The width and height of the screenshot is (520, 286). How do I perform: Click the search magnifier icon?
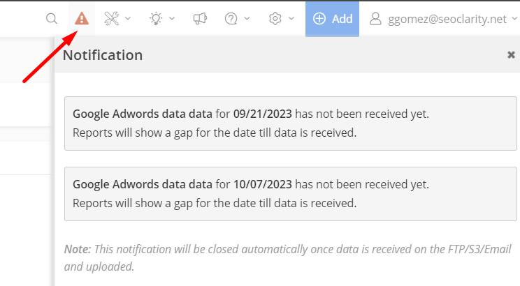[x=52, y=19]
